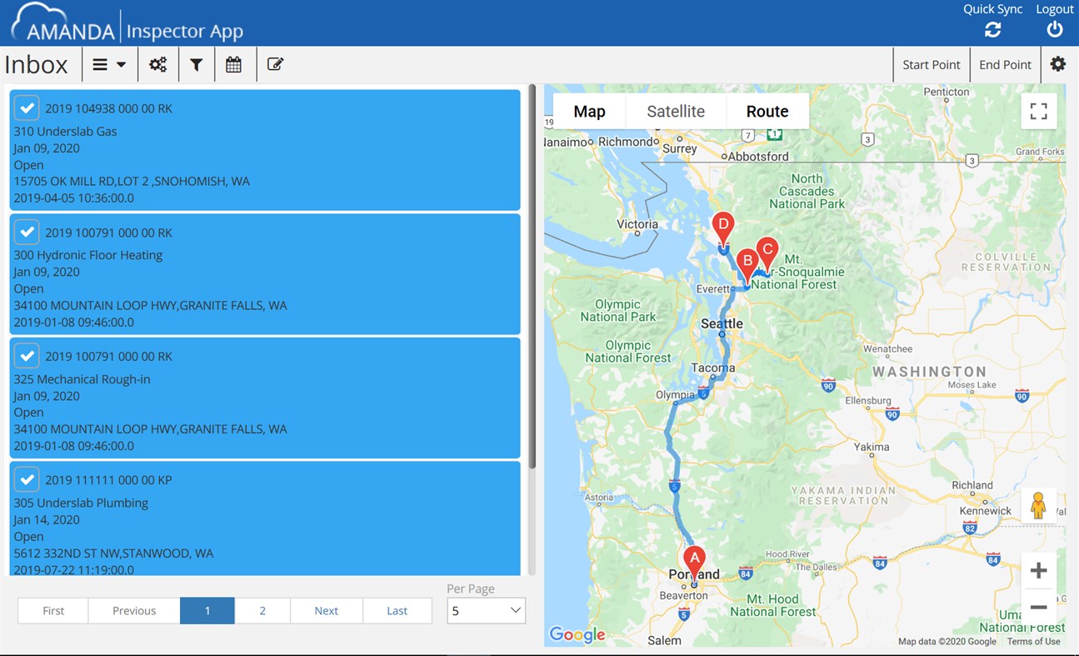Click address 15705 OK MILL RD, SNOHOMISH
The height and width of the screenshot is (656, 1079).
132,181
